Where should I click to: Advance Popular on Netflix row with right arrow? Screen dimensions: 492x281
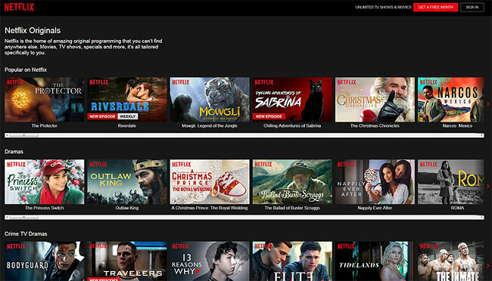(488, 103)
